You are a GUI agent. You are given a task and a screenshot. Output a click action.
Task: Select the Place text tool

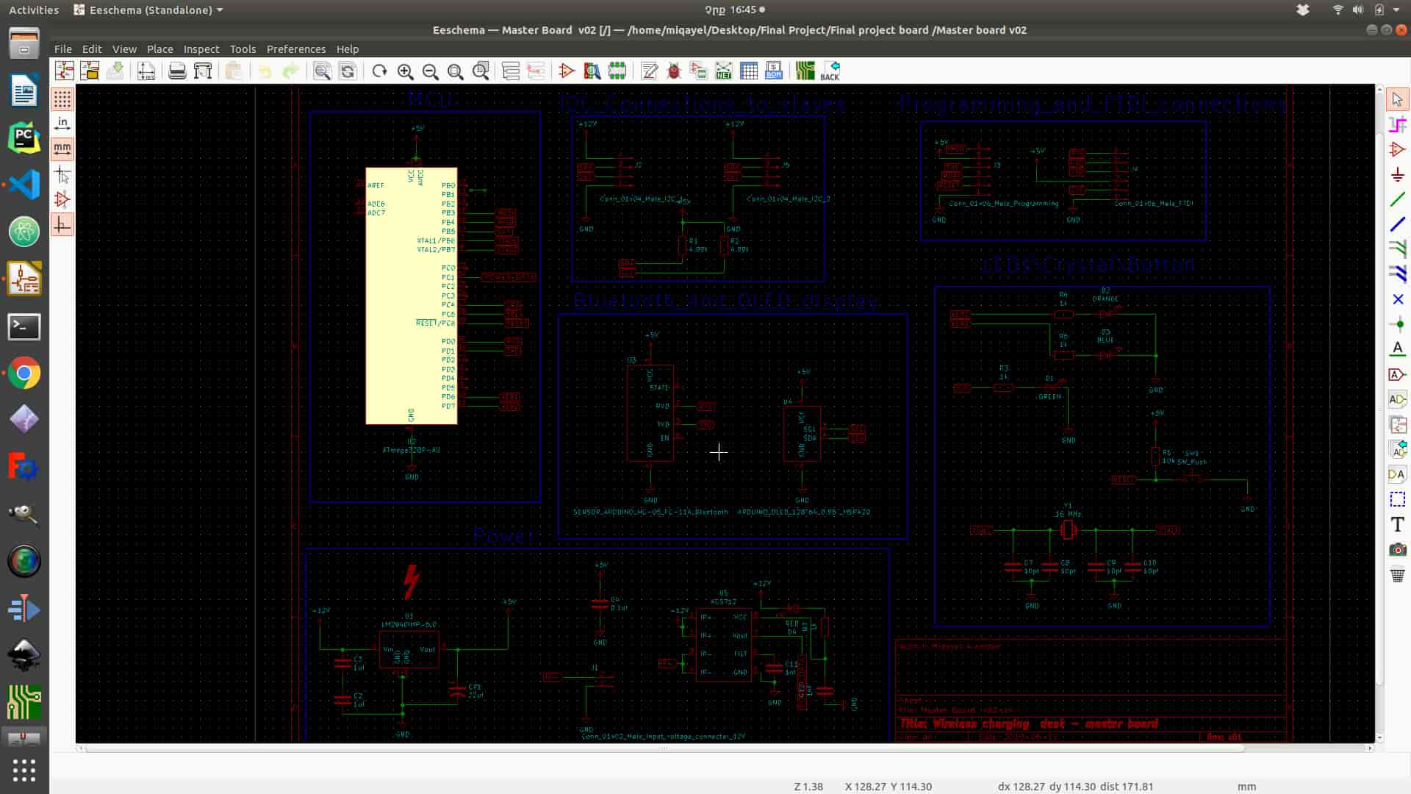1397,524
